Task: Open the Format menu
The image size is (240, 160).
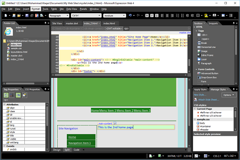Action: (36, 8)
